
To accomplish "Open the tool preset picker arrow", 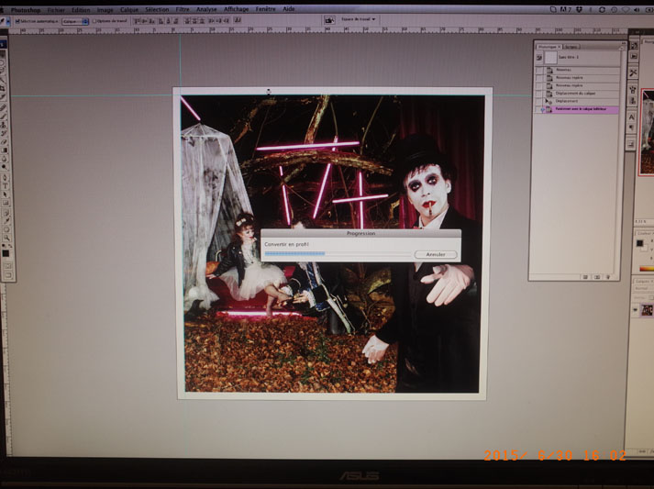I will pyautogui.click(x=8, y=20).
